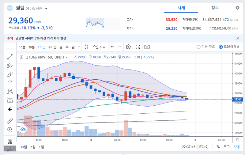
Task: Click the -10.13% change value
Action: click(x=28, y=28)
